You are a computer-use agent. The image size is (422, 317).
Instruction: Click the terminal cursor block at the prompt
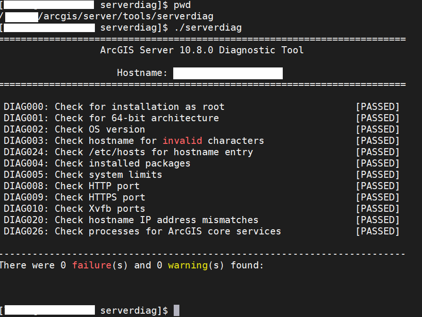(x=177, y=310)
